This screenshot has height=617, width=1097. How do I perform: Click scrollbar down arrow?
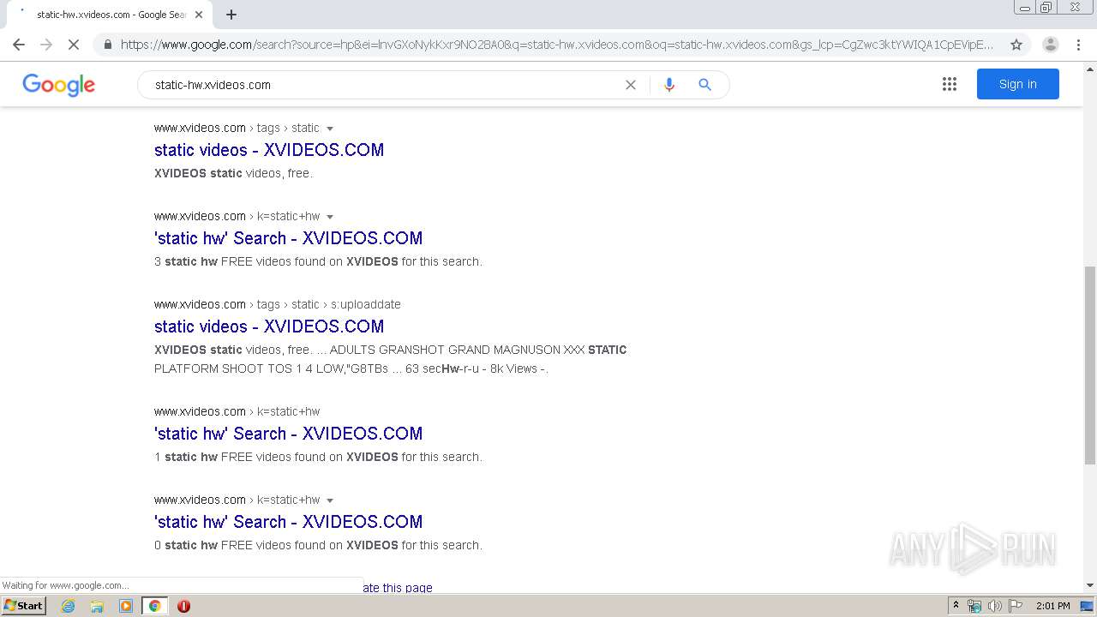coord(1090,585)
